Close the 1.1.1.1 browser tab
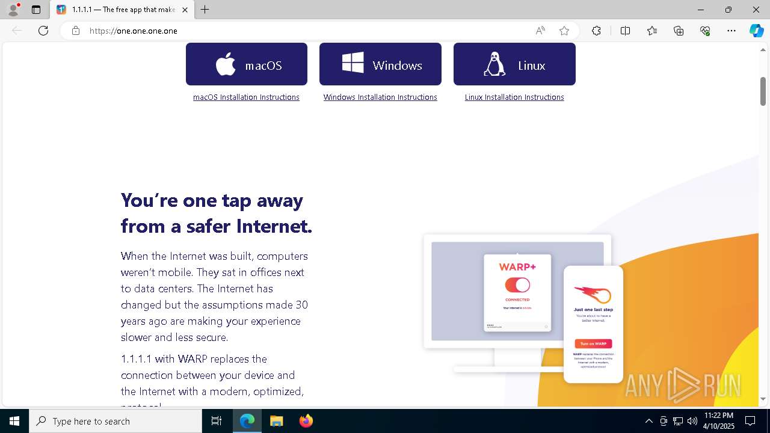The image size is (770, 433). (185, 10)
